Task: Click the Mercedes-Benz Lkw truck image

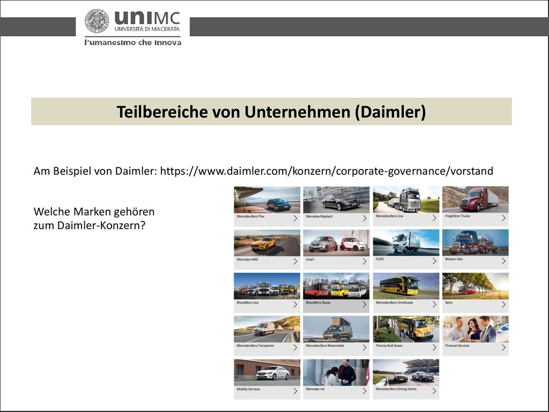Action: [x=406, y=200]
